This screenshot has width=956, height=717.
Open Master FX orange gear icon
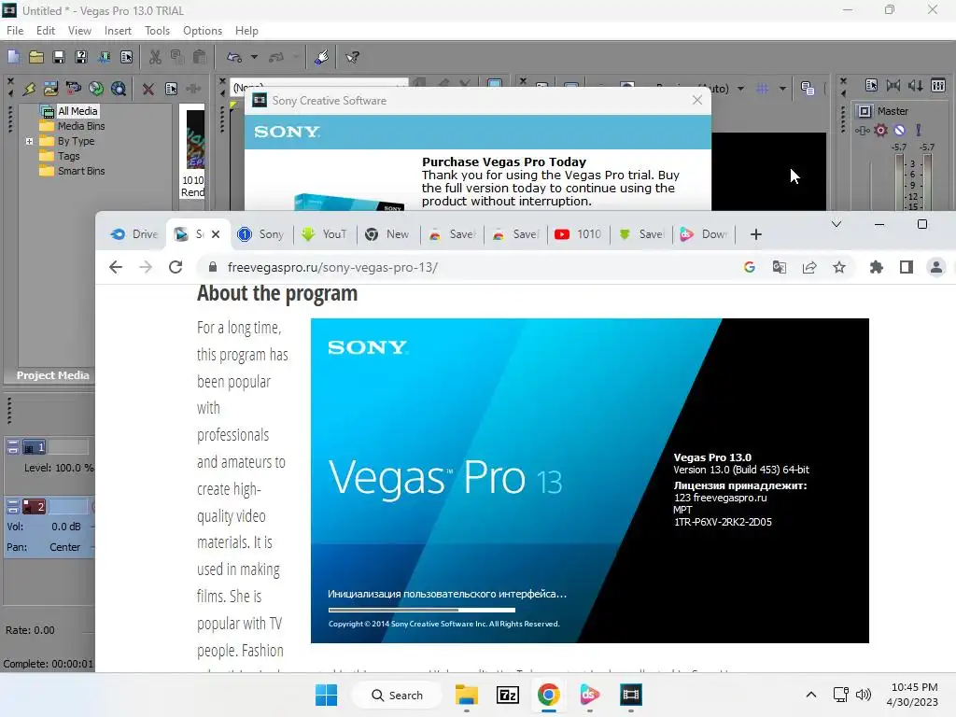[881, 130]
